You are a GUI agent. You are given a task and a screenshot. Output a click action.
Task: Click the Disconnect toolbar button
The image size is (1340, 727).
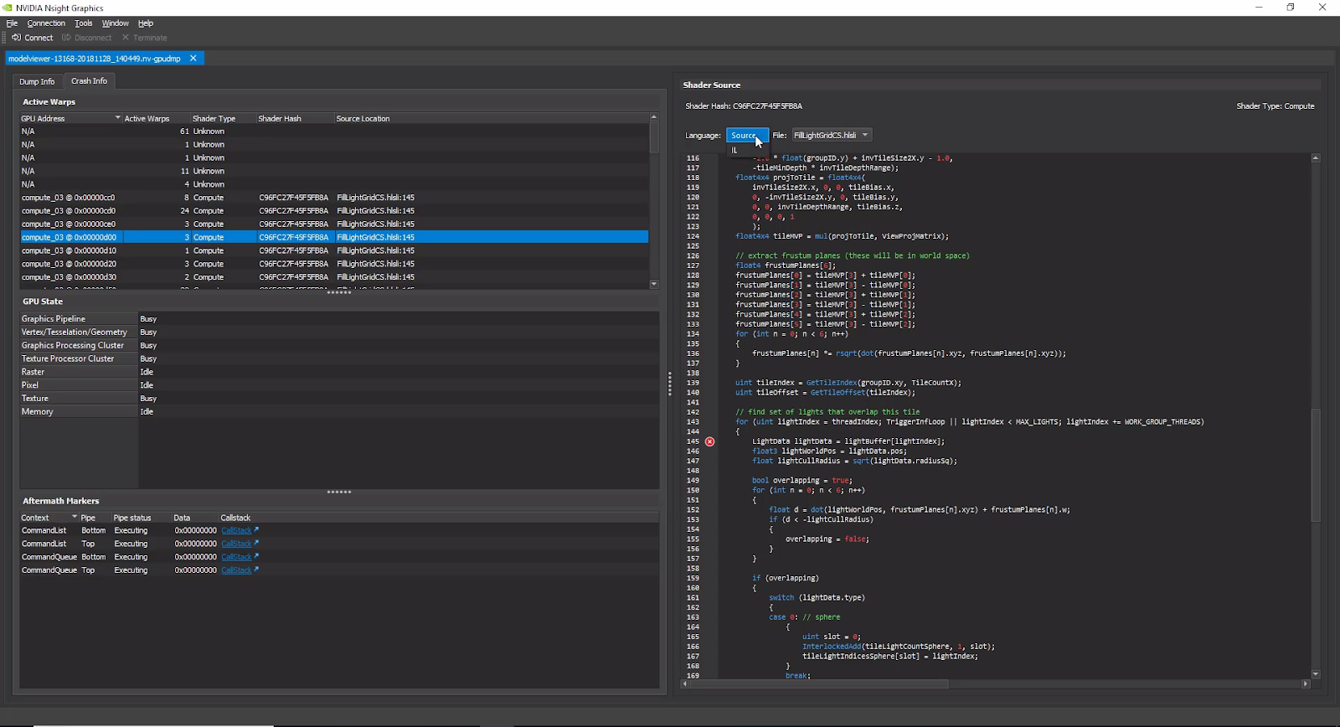tap(86, 38)
